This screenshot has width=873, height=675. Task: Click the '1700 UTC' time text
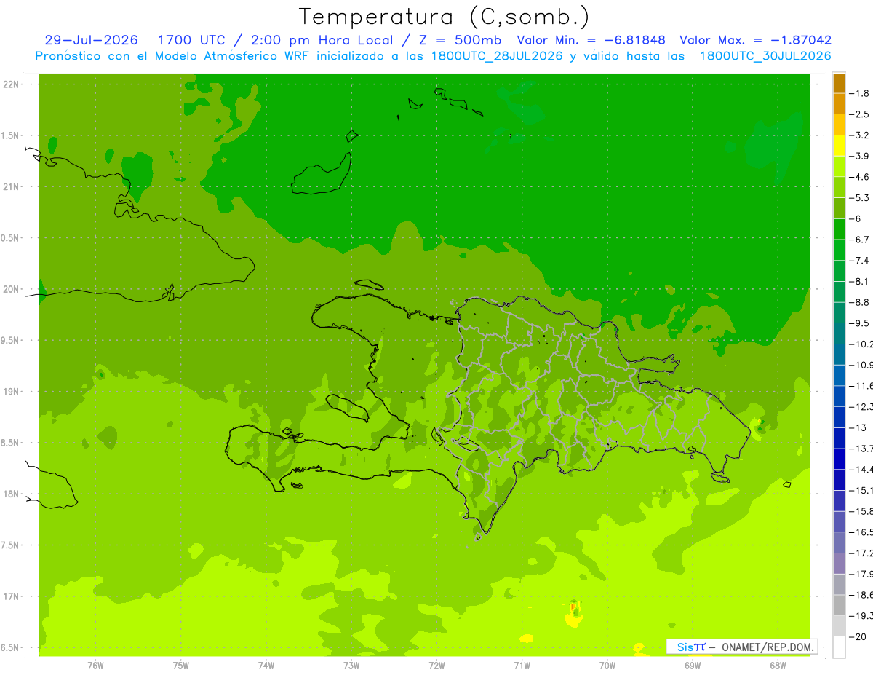[x=191, y=41]
